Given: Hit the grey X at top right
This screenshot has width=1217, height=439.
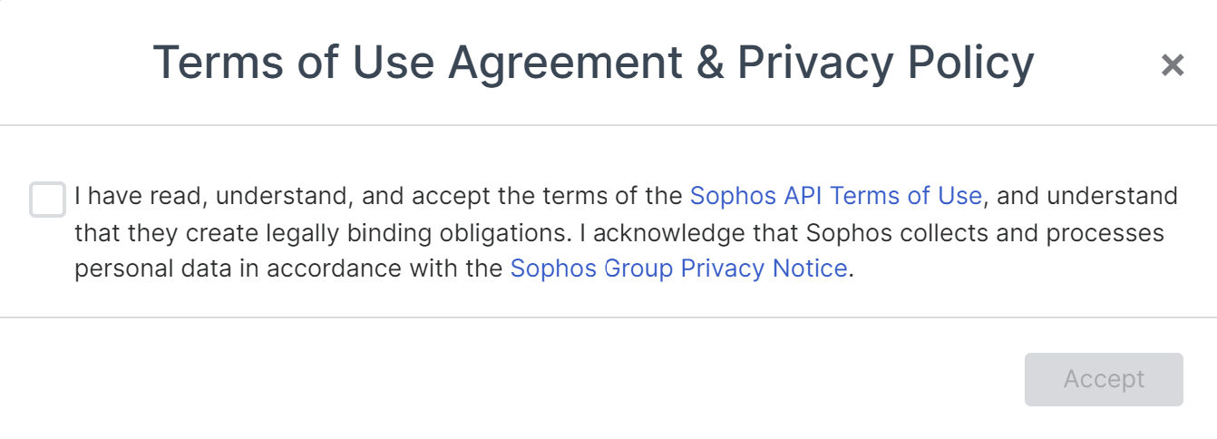Looking at the screenshot, I should (1173, 64).
